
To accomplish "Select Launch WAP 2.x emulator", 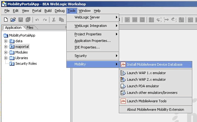I will click(x=155, y=79).
